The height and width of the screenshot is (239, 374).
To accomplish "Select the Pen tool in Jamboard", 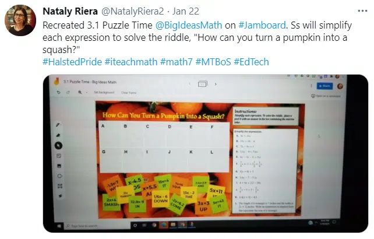I will (x=58, y=125).
